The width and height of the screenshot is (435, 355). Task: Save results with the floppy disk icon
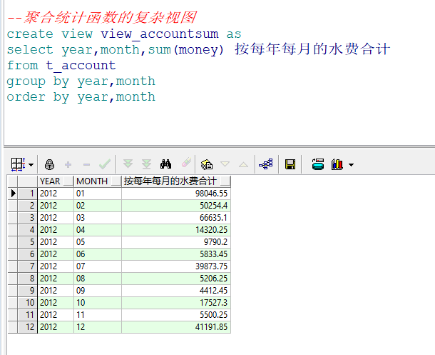290,164
